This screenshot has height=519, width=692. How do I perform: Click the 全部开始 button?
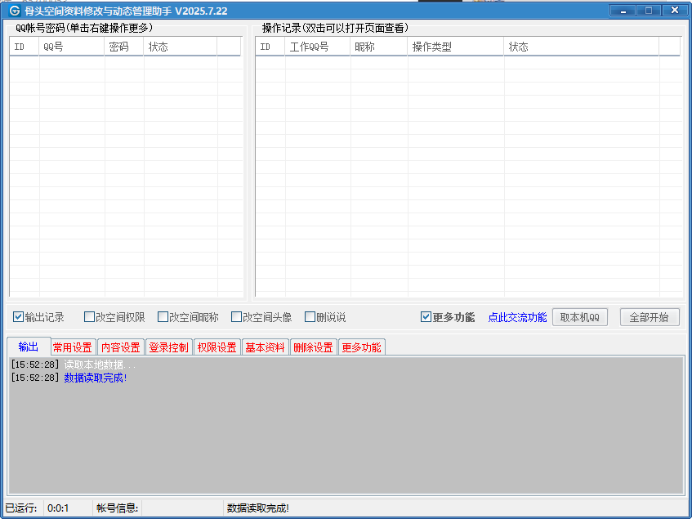(650, 317)
